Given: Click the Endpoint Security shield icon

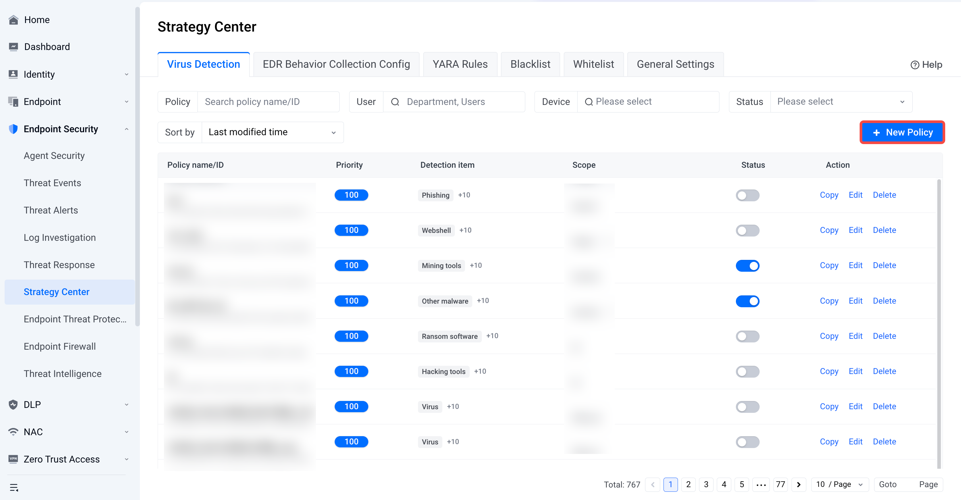Looking at the screenshot, I should pyautogui.click(x=13, y=129).
